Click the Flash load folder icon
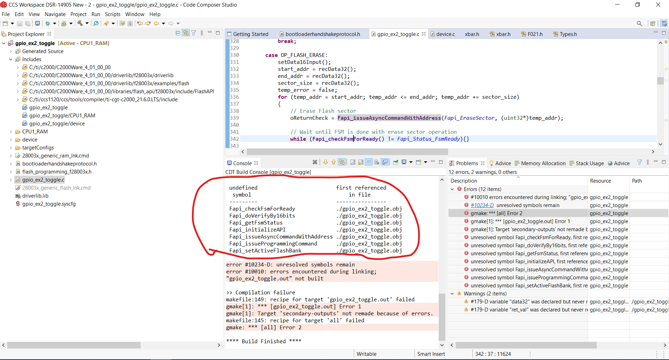This screenshot has width=669, height=360. tap(64, 23)
